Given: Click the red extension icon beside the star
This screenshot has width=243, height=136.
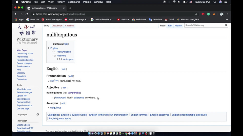Looking at the screenshot, I should 203,14.
